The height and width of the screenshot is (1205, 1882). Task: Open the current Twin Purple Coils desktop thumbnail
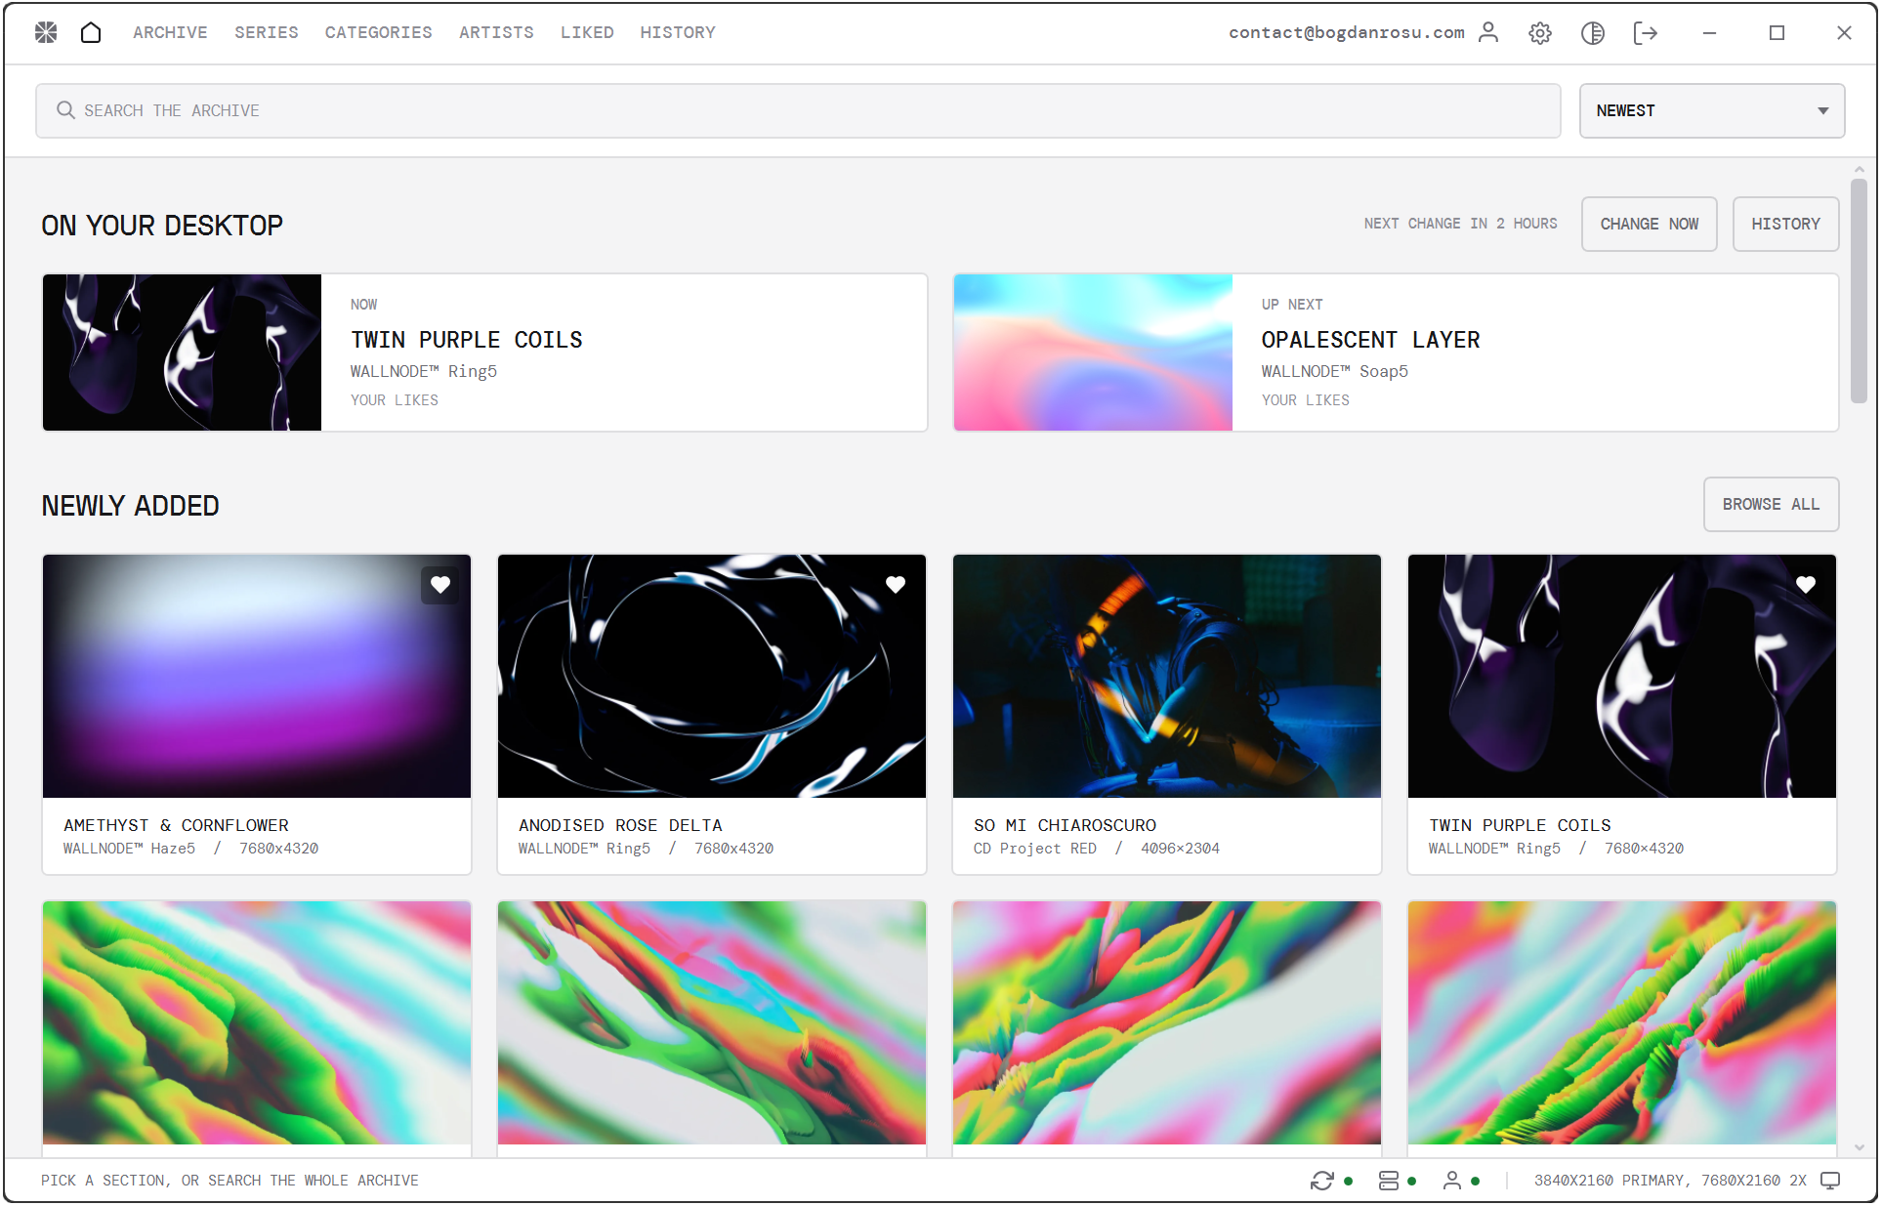182,353
